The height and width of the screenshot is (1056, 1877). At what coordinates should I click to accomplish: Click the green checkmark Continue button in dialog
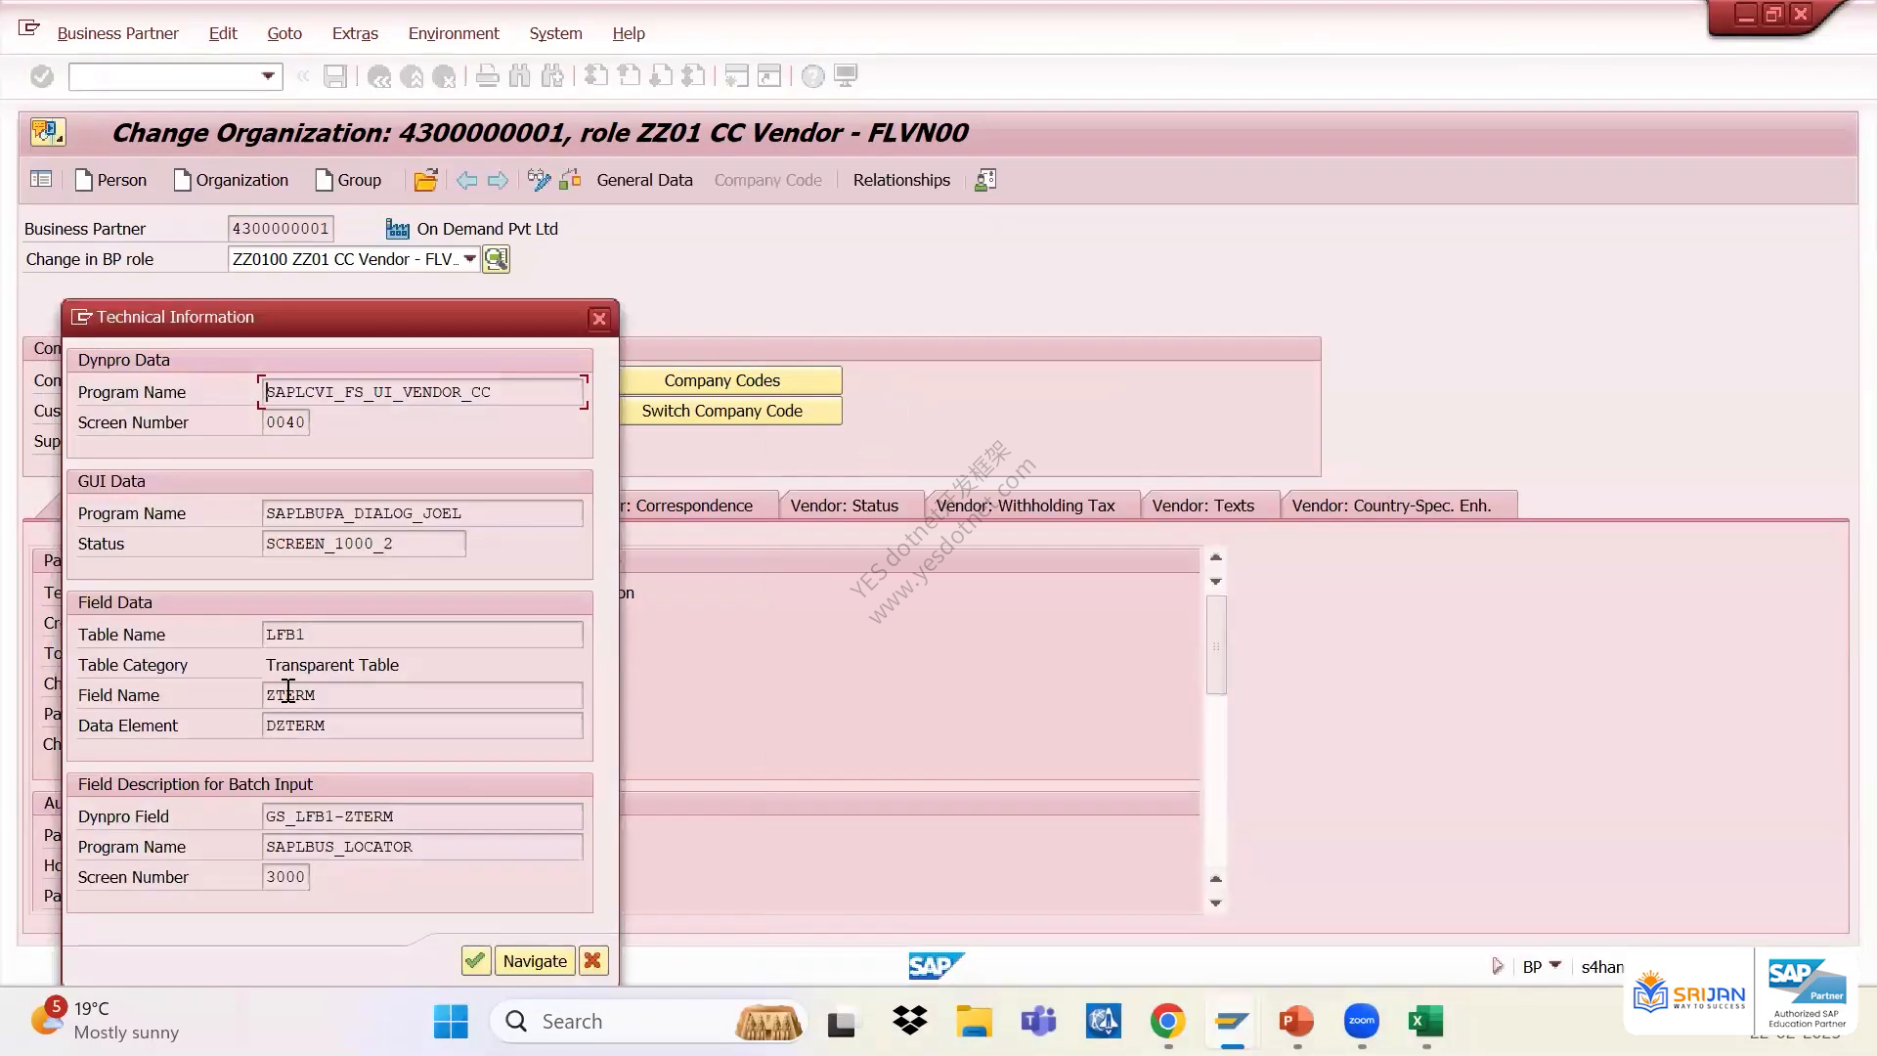point(475,961)
